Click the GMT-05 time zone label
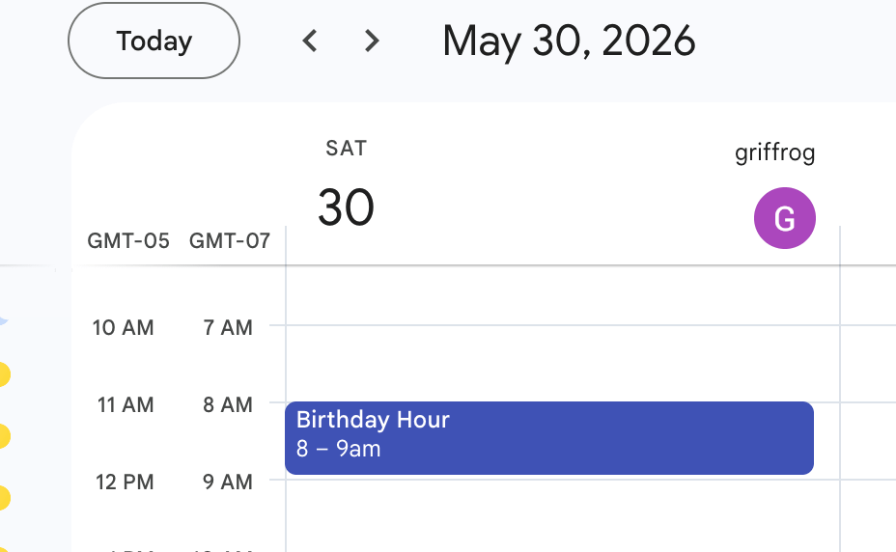 (x=128, y=241)
